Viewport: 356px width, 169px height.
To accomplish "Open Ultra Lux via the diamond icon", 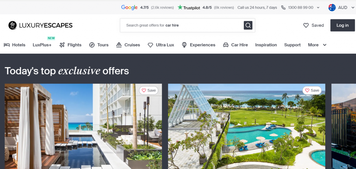I will click(150, 45).
